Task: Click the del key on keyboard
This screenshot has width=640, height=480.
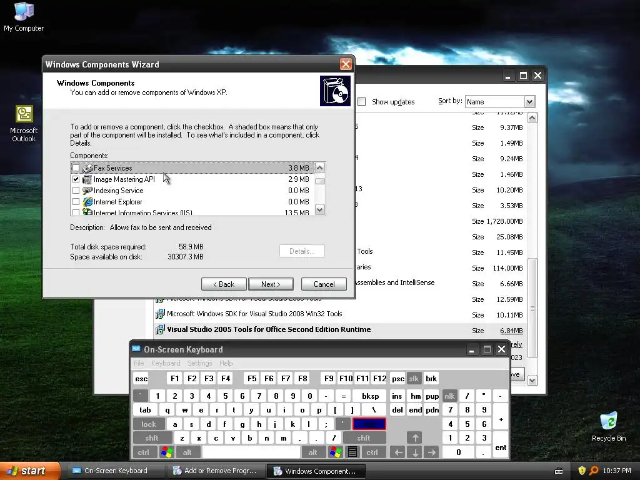Action: click(x=397, y=410)
